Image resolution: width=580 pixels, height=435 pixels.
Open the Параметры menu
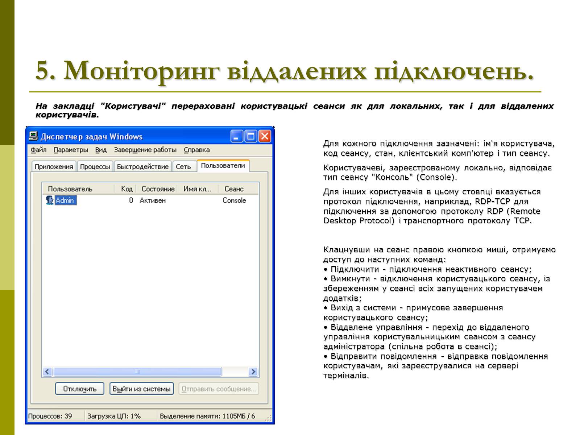[71, 150]
